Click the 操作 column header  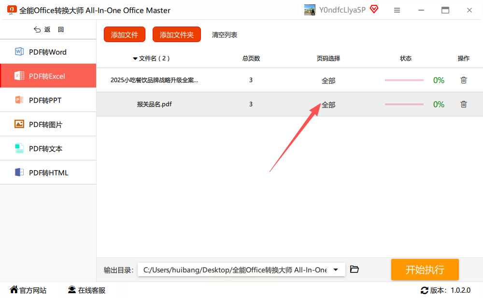[464, 58]
